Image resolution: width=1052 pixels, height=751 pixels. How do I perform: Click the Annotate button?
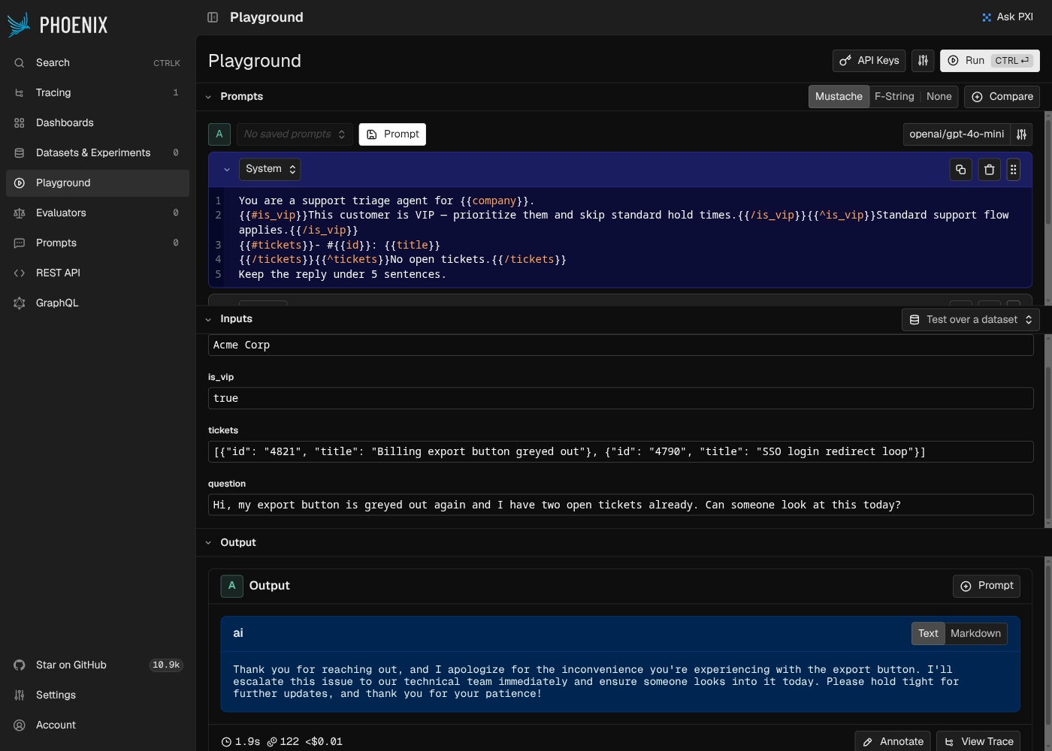(x=893, y=741)
